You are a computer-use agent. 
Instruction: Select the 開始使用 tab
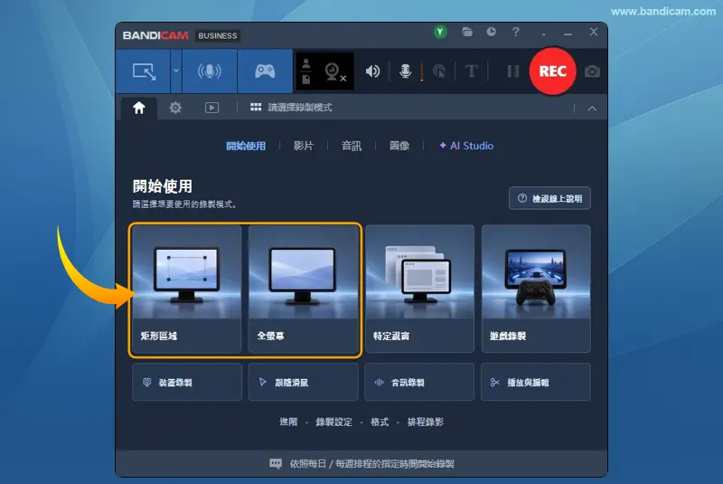[x=246, y=146]
